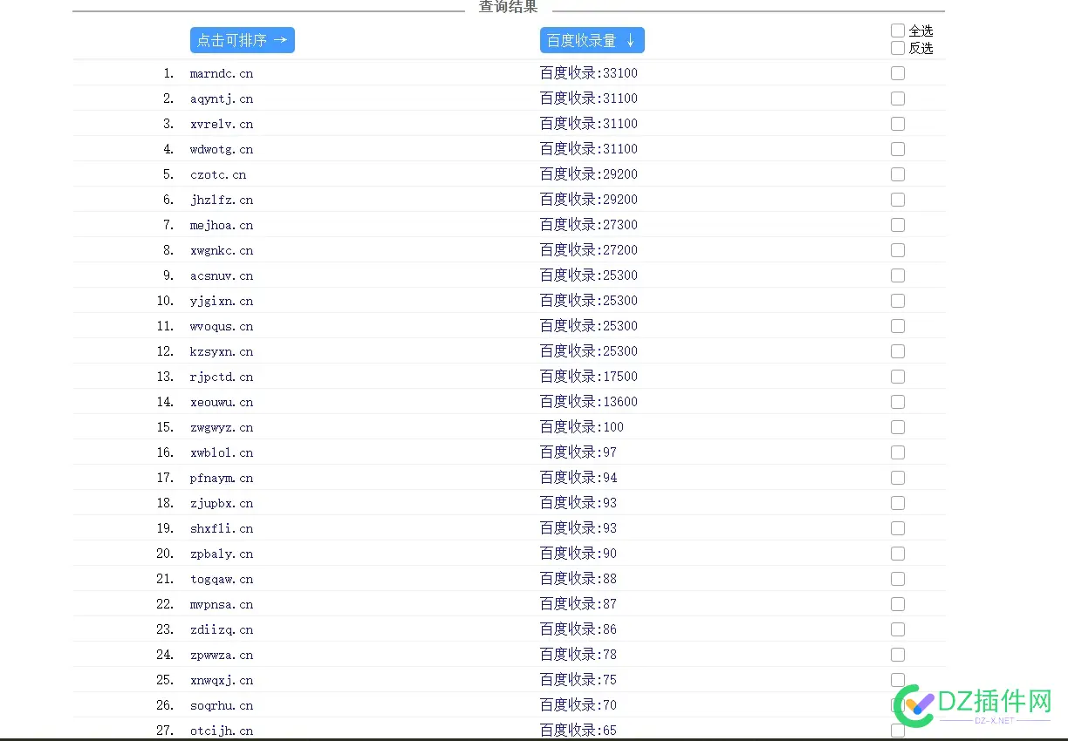Check the box for togqaw.cn
The width and height of the screenshot is (1068, 741).
pyautogui.click(x=898, y=579)
